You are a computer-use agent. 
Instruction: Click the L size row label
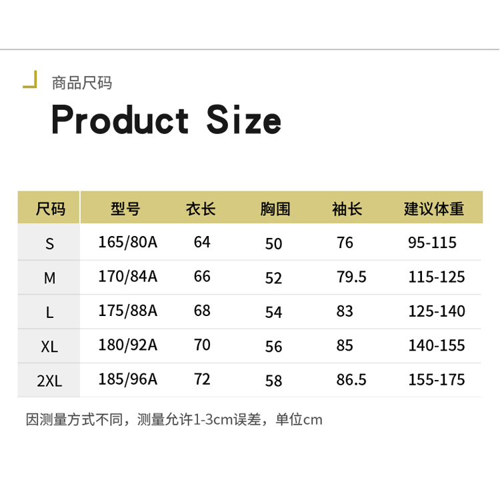tap(49, 313)
